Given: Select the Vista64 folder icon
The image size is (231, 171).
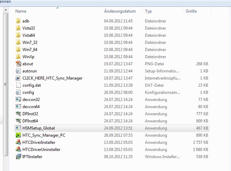Looking at the screenshot, I should 18,35.
